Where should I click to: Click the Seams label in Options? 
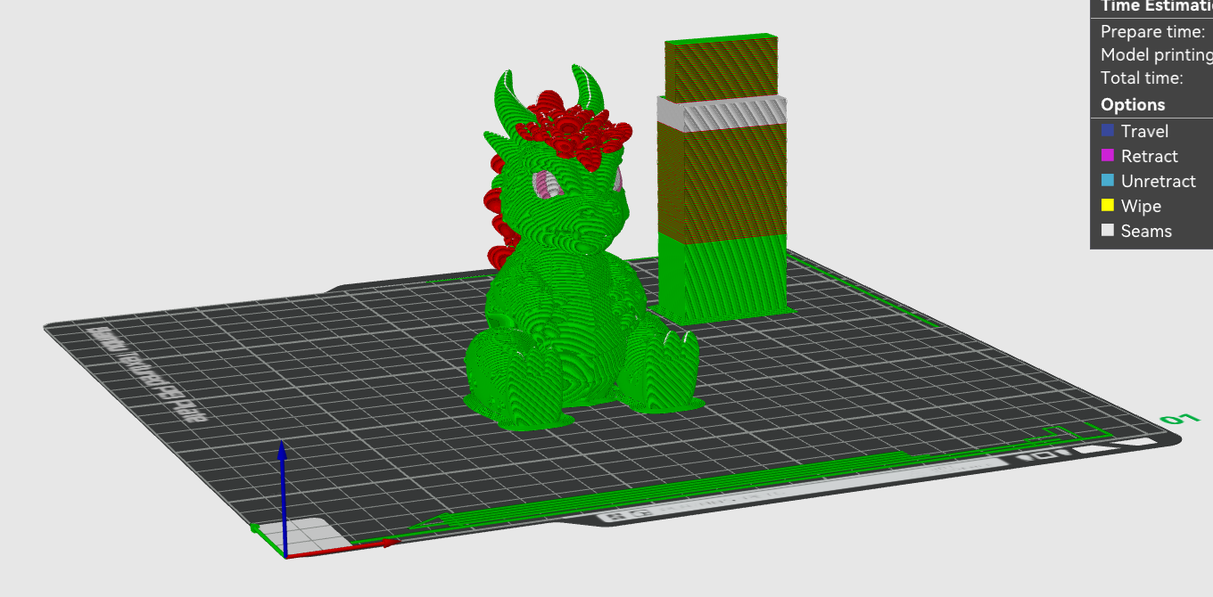tap(1146, 231)
